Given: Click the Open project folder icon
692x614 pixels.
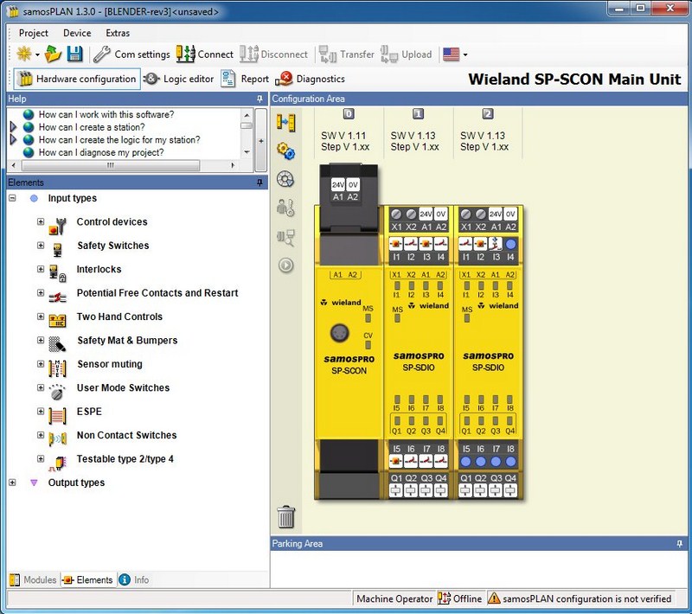Looking at the screenshot, I should click(x=54, y=54).
